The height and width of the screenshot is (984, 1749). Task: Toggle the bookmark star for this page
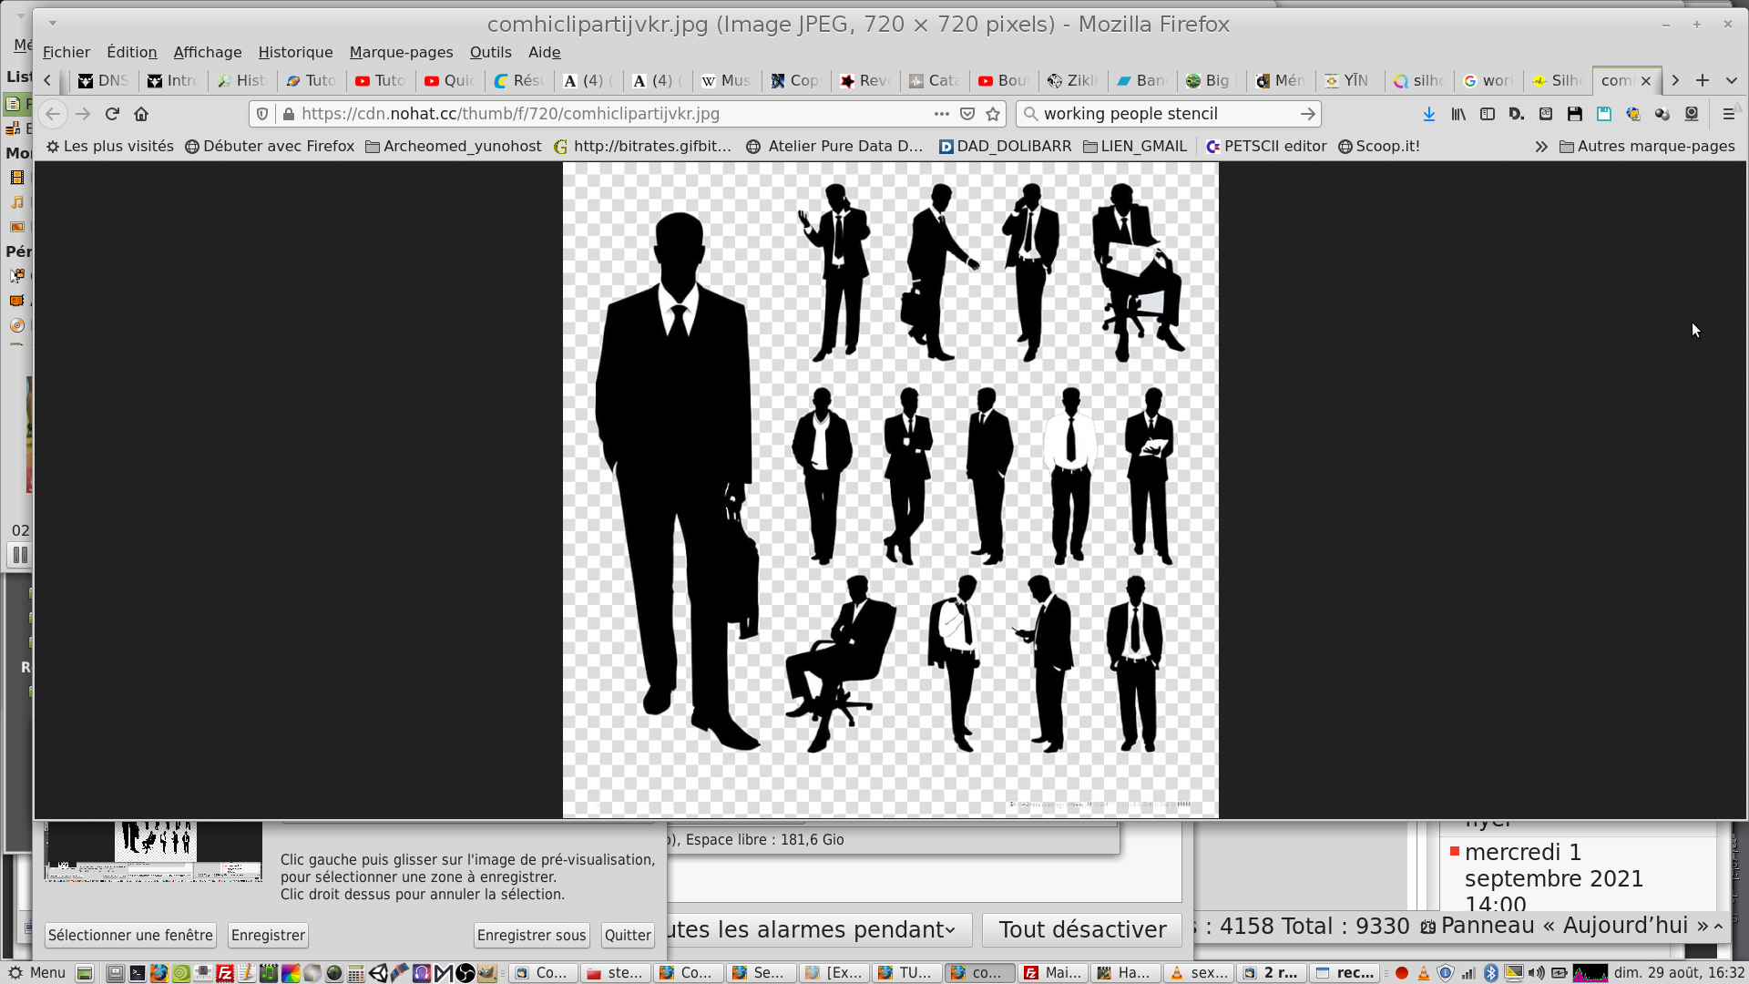point(993,114)
